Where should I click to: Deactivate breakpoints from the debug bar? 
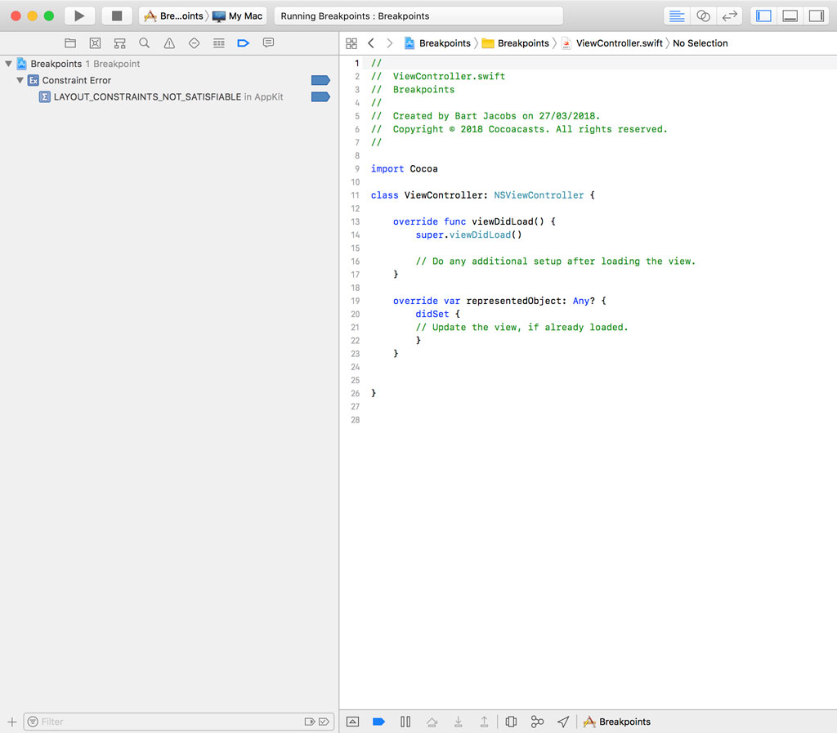(x=378, y=722)
